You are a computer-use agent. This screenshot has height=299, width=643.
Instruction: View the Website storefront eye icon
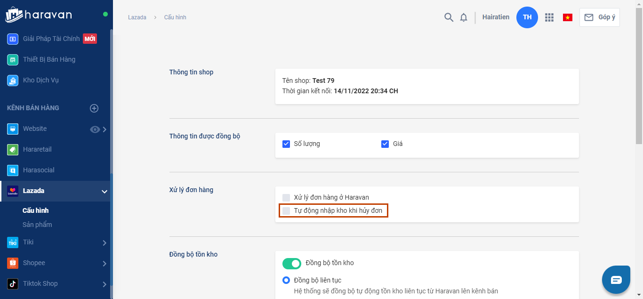pos(95,129)
